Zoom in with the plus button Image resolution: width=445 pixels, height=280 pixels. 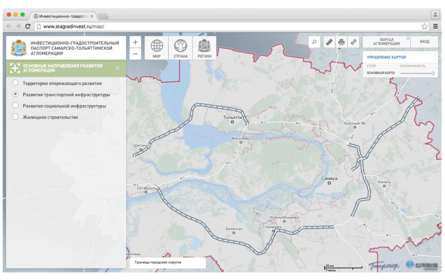[x=135, y=42]
